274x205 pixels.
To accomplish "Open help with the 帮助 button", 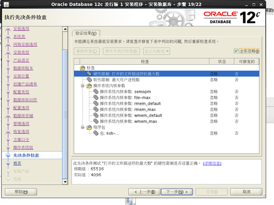I will point(21,192).
